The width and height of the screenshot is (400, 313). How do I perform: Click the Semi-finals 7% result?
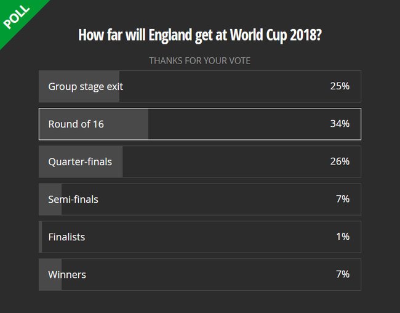point(343,199)
